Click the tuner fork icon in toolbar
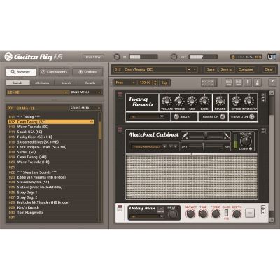 point(248,83)
